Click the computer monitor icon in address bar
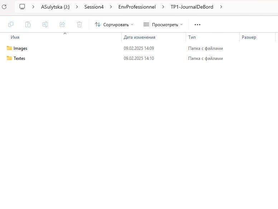Screen dimensions: 278x209 (x=22, y=6)
